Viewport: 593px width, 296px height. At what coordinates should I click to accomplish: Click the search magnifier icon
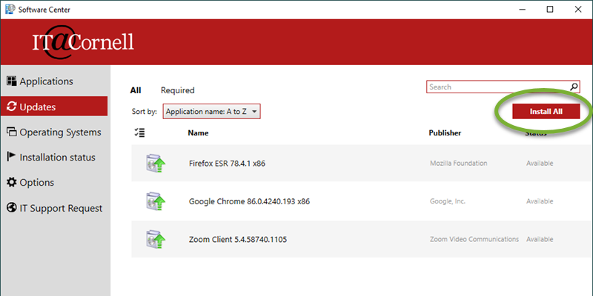tap(574, 87)
